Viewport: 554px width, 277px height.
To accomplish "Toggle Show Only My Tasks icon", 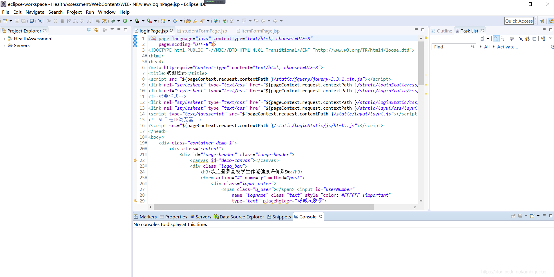I will click(527, 39).
